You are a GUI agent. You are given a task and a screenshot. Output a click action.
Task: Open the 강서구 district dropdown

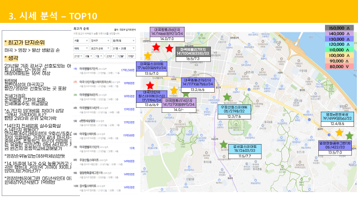(100, 41)
